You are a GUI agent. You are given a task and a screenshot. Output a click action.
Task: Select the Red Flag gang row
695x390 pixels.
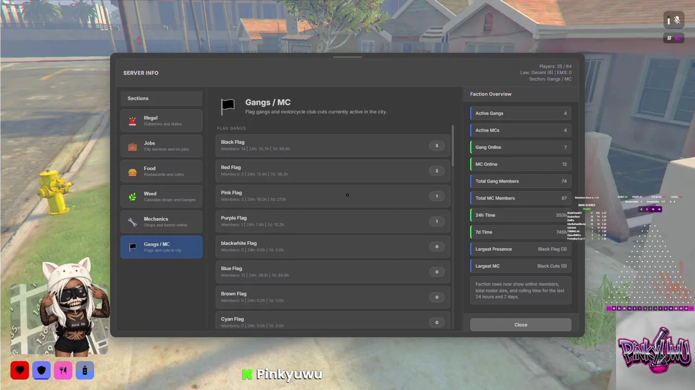point(333,171)
